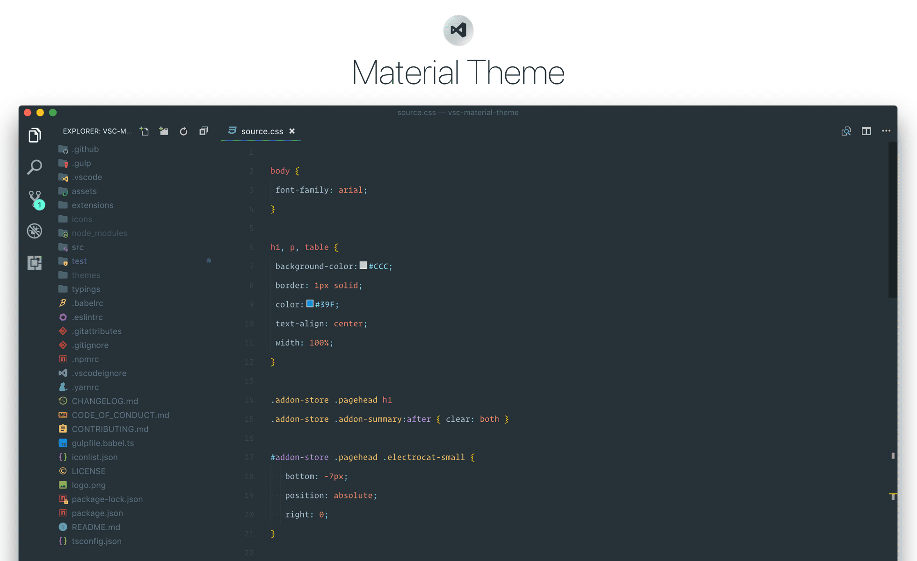Click the editor vertical scrollbar thumb
Image resolution: width=917 pixels, height=561 pixels.
pos(893,220)
